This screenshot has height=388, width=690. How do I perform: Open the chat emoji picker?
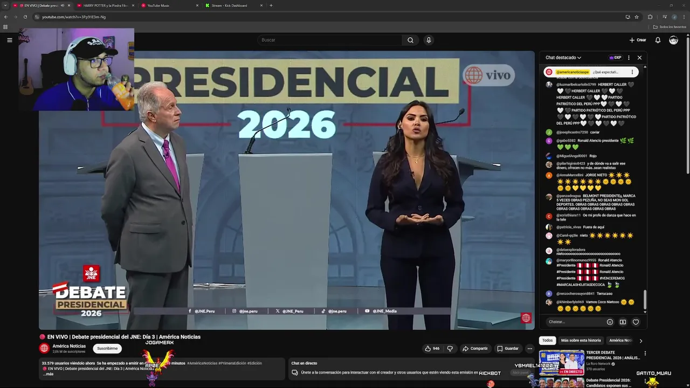click(x=610, y=322)
